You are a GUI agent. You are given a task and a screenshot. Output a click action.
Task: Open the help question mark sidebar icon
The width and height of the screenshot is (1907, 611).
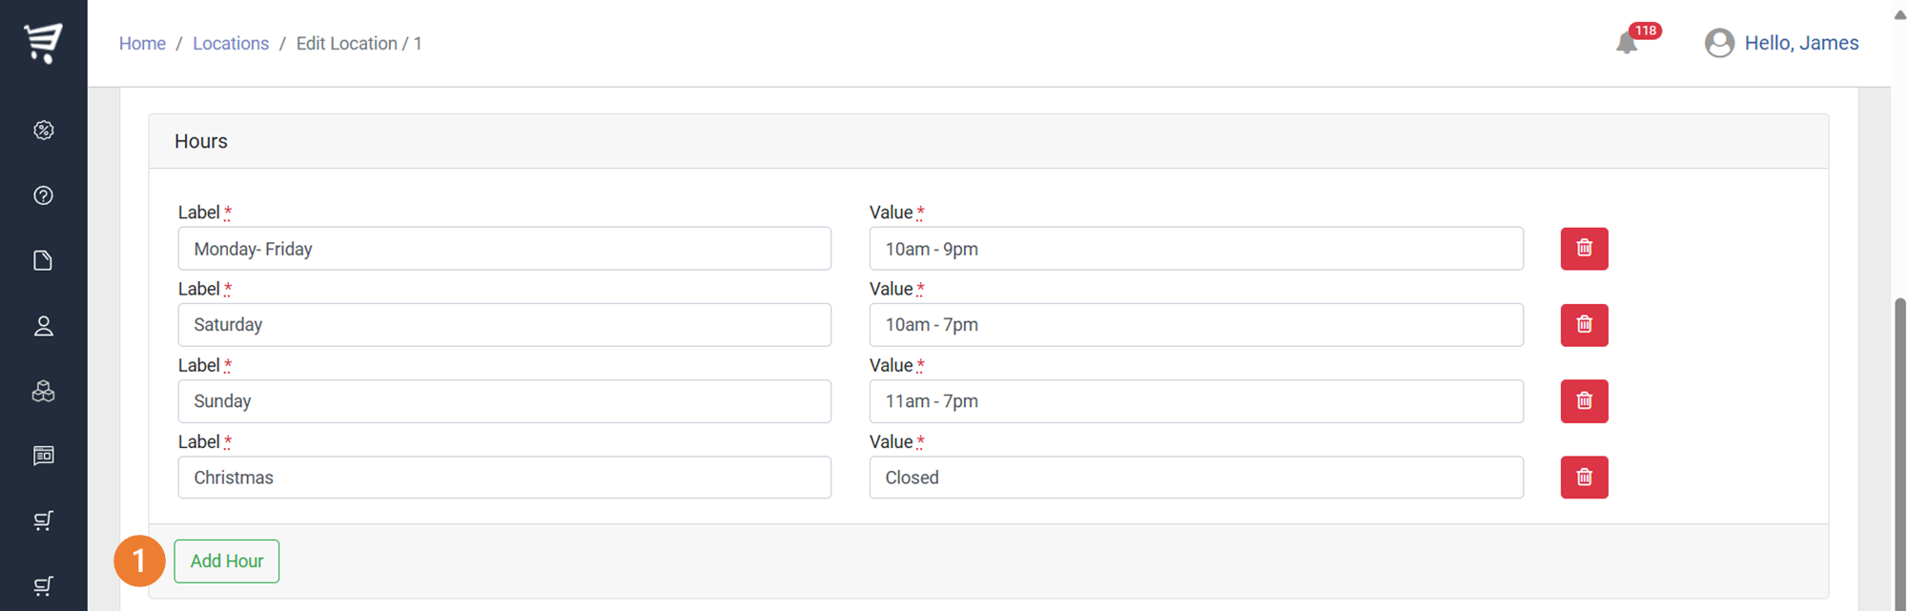(44, 195)
